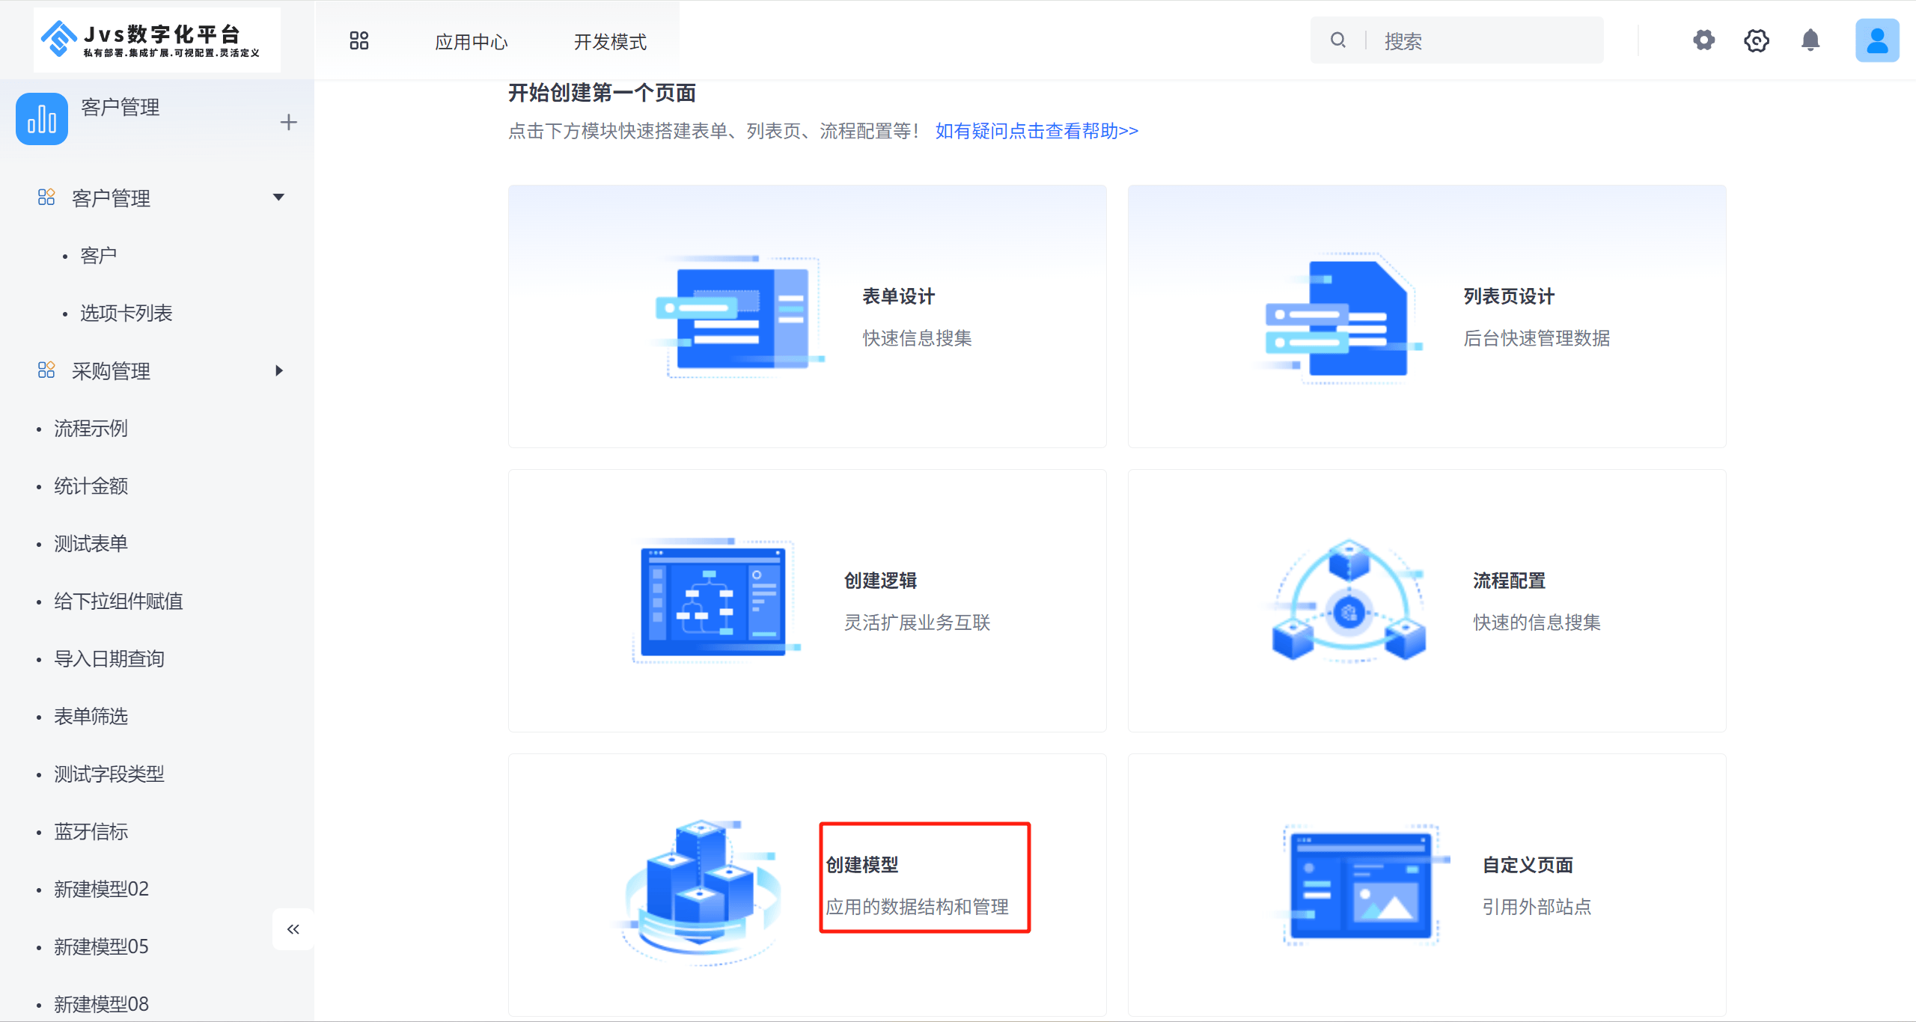Click the blue bar-chart app icon
Screen dimensions: 1916x1022
[x=42, y=119]
